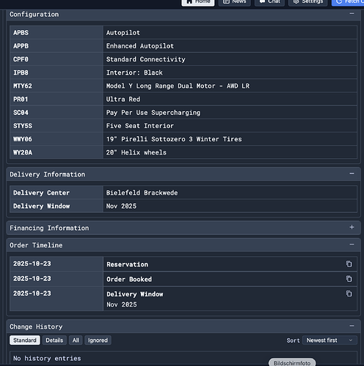Open the Sort order dropdown

[x=330, y=340]
